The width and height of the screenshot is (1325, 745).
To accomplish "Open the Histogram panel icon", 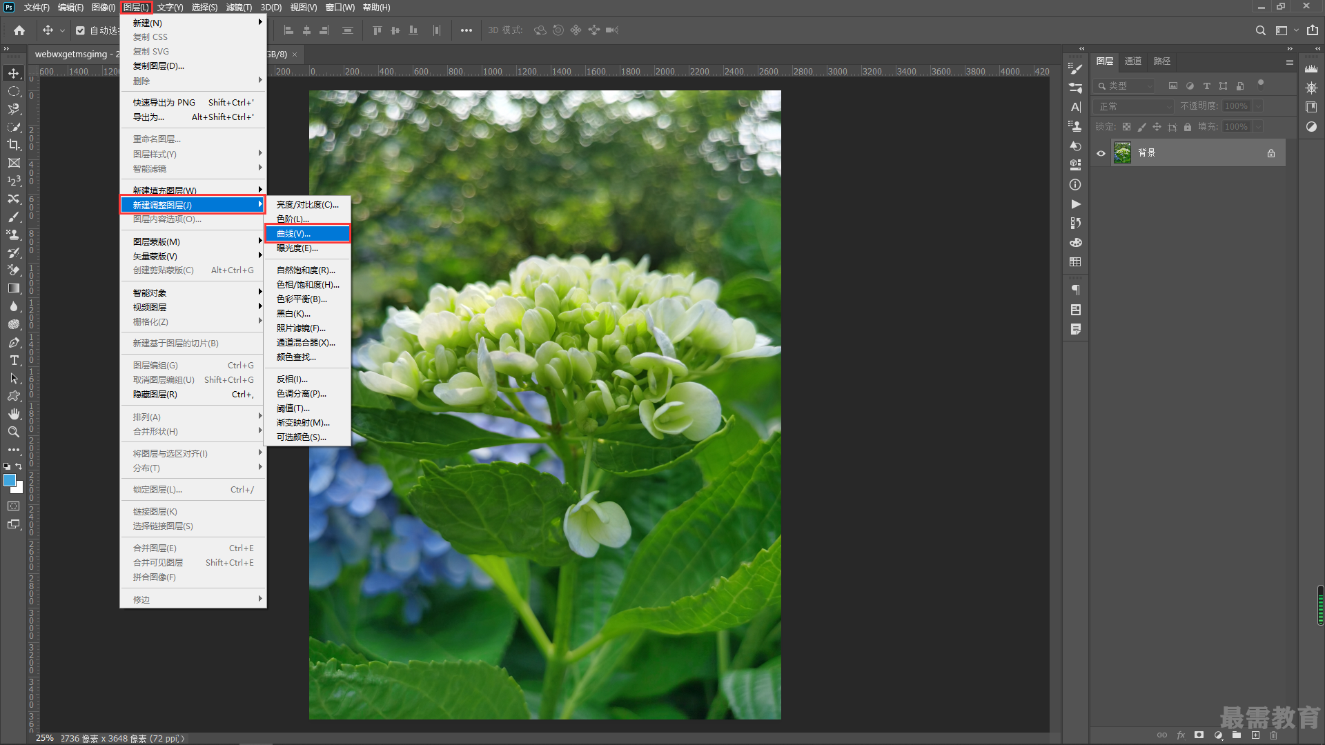I will click(1311, 68).
